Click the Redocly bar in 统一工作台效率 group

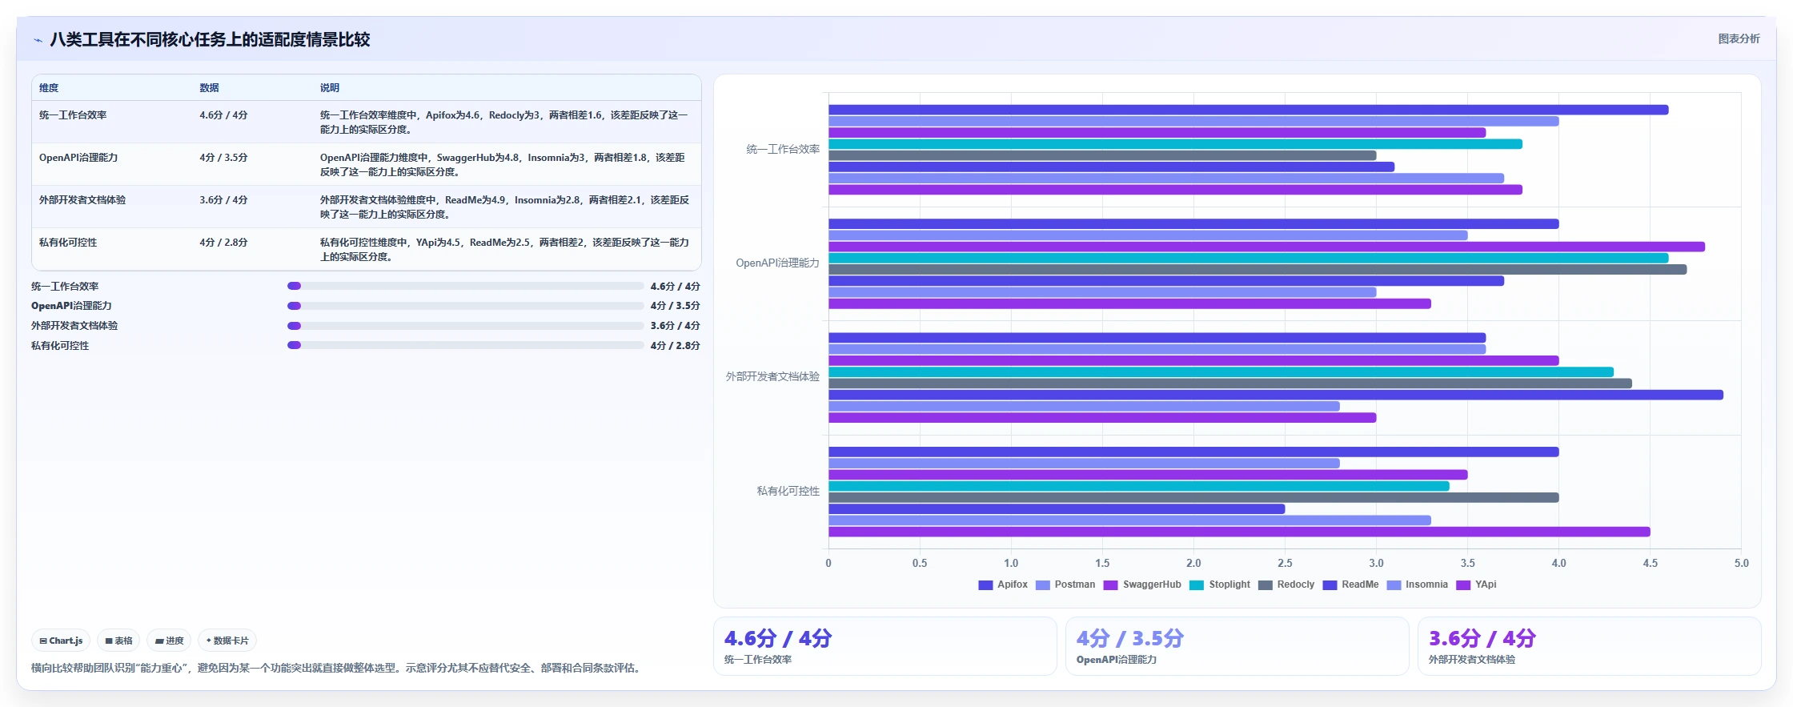(x=1102, y=155)
